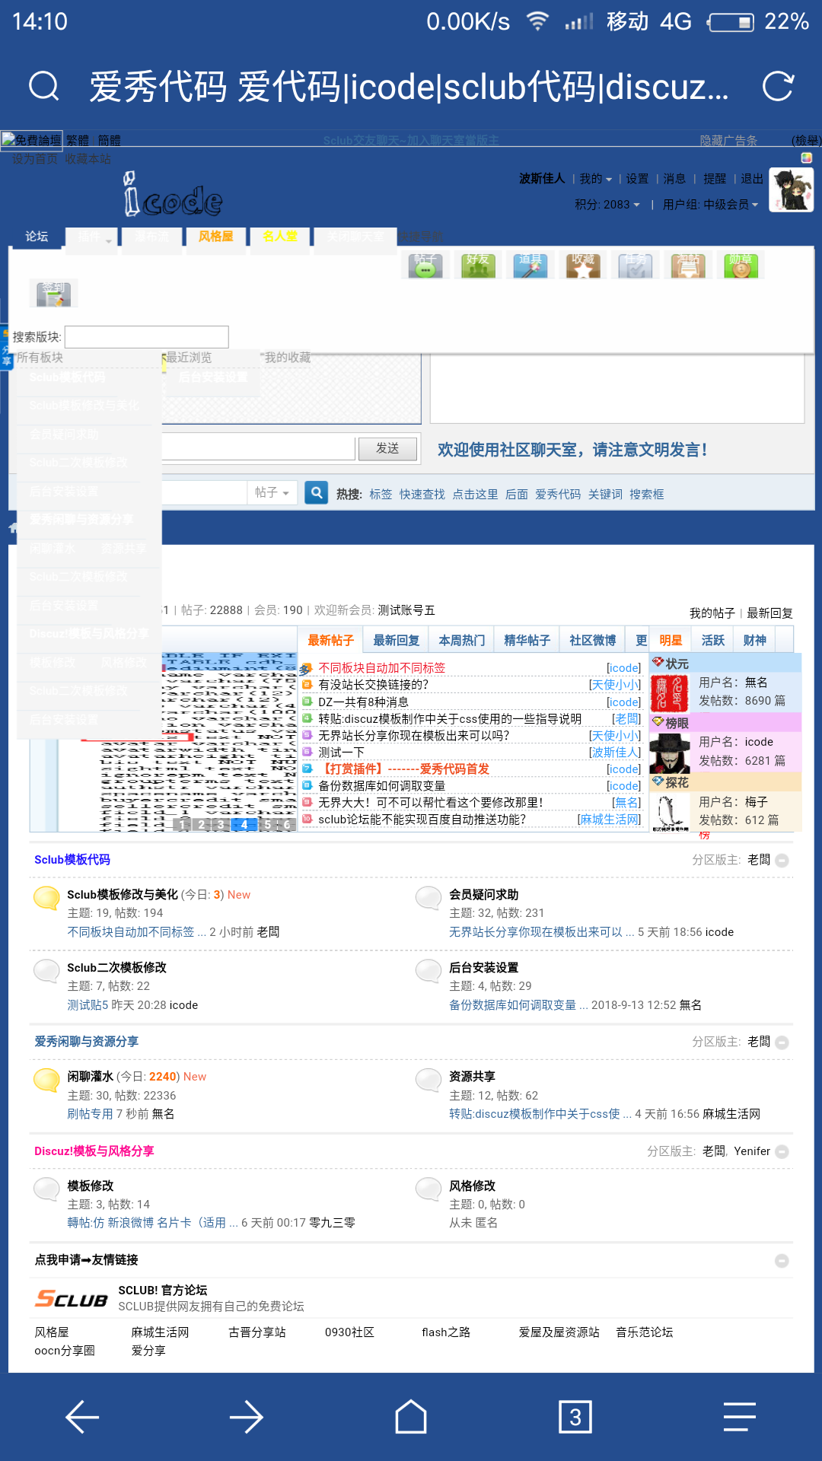This screenshot has height=1461, width=822.
Task: Open the 帖子 search type dropdown
Action: coord(272,493)
